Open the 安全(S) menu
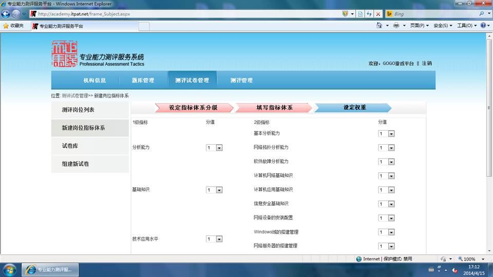The height and width of the screenshot is (277, 493). point(443,26)
